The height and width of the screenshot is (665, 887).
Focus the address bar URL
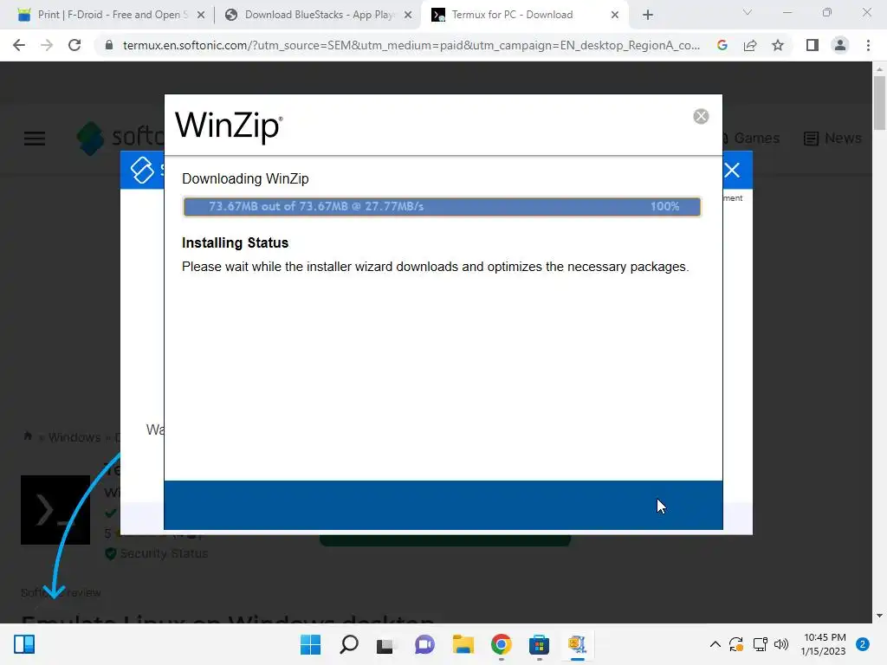point(411,45)
